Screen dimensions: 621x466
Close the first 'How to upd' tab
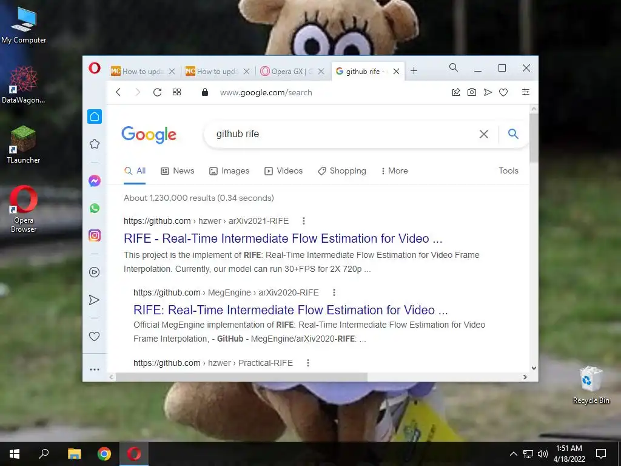point(172,72)
